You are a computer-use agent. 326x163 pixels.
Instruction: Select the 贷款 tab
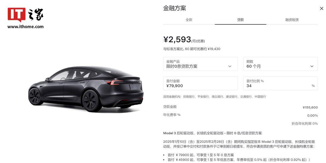click(241, 20)
